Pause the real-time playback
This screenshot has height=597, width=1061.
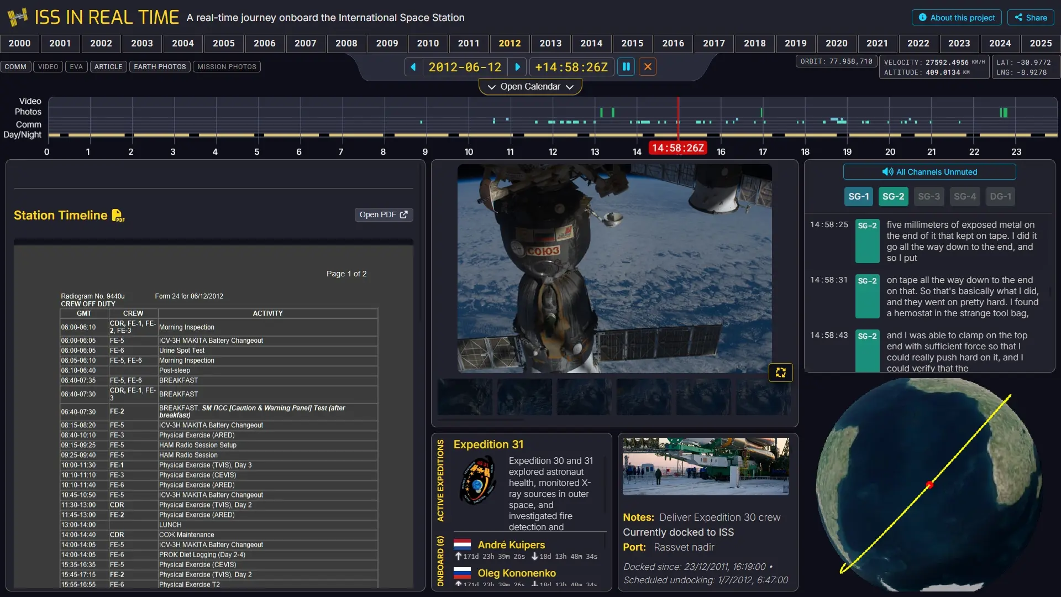click(626, 67)
